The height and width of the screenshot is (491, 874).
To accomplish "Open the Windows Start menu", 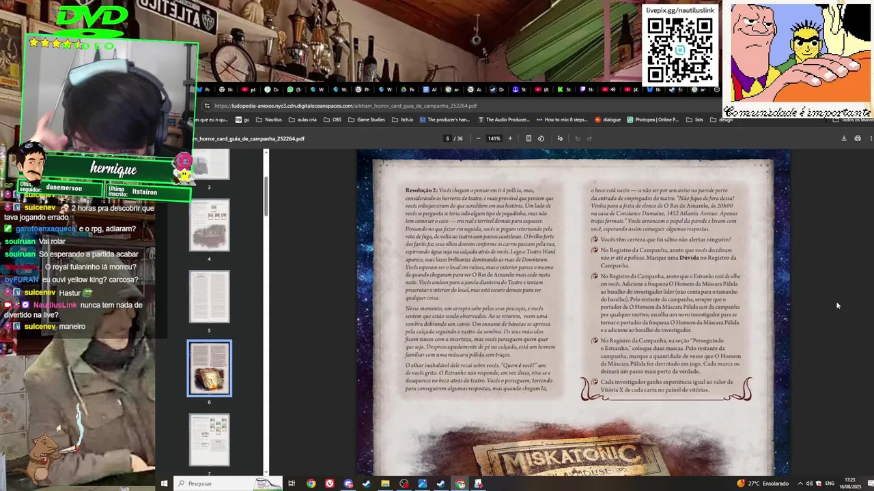I will [164, 483].
